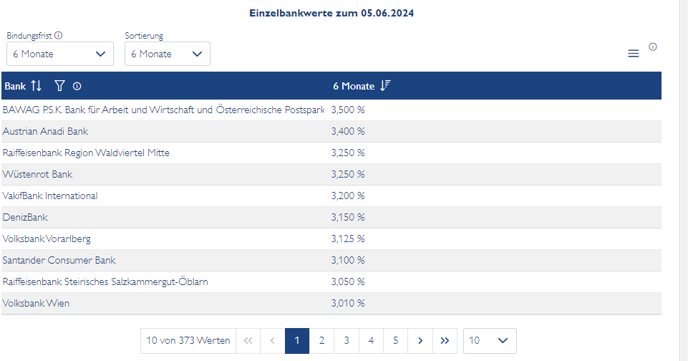Click the BAWAG P.S.K. bank row
The image size is (688, 361).
pos(165,110)
